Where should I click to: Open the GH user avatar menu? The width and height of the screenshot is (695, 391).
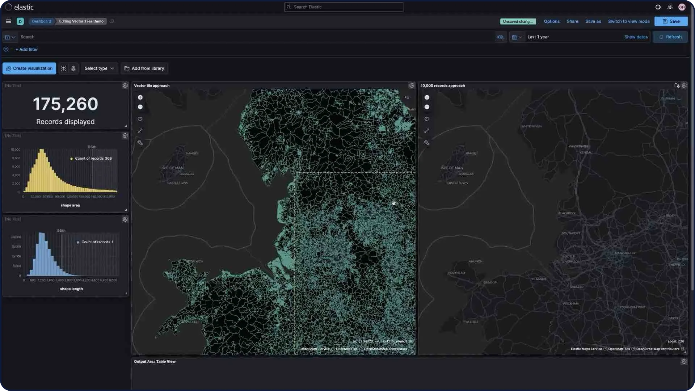pos(682,7)
